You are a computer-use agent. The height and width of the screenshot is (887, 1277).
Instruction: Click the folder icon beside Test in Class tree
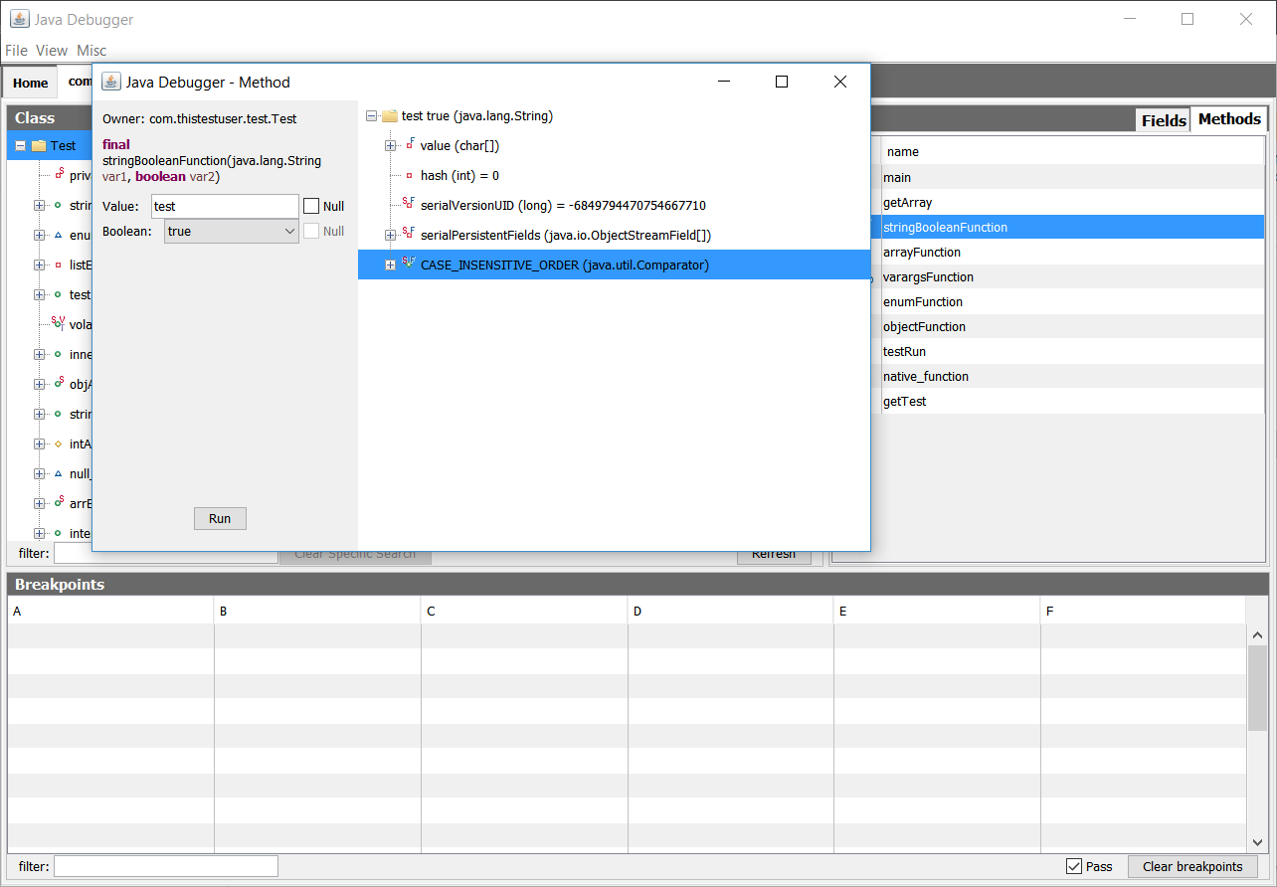click(39, 145)
